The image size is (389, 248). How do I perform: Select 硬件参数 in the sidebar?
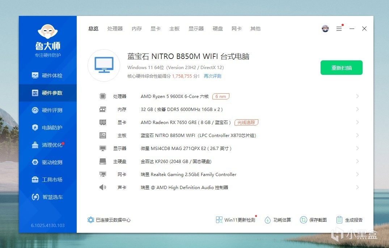pos(48,93)
